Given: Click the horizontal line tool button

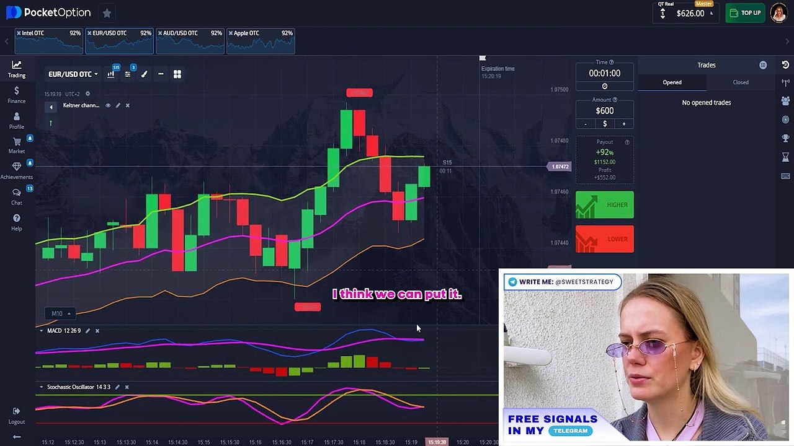Looking at the screenshot, I should coord(161,74).
